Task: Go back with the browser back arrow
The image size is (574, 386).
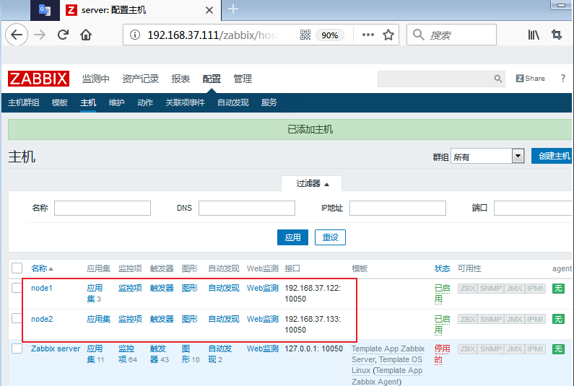Action: pyautogui.click(x=17, y=35)
